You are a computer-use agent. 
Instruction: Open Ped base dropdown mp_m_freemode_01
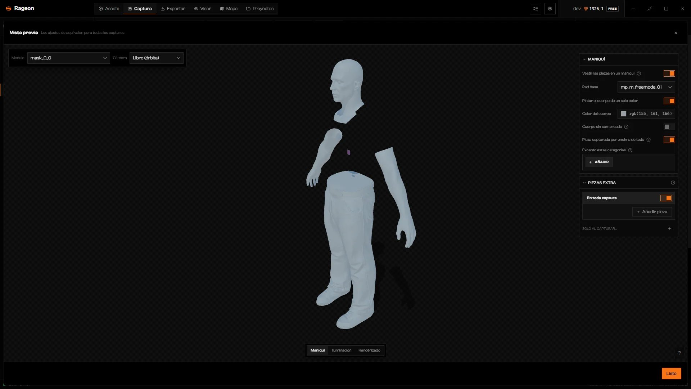(646, 87)
